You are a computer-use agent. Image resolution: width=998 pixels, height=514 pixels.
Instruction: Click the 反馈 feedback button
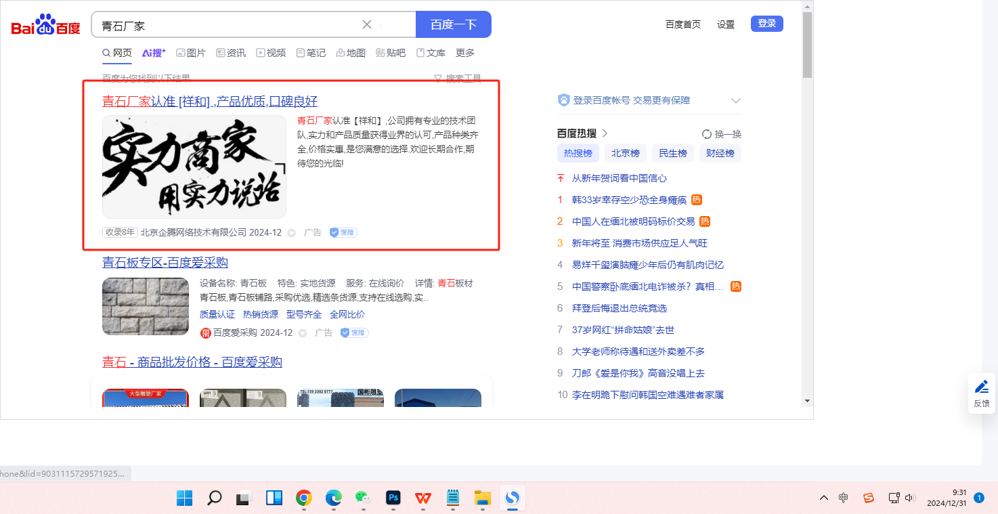[x=982, y=393]
